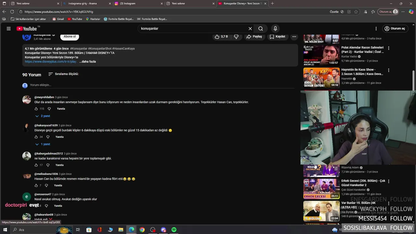
Task: Open the Haritalar bookmark
Action: tap(93, 19)
